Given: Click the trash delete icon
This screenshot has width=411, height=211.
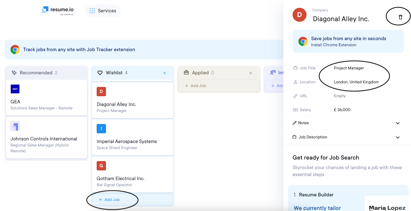Looking at the screenshot, I should pos(400,17).
